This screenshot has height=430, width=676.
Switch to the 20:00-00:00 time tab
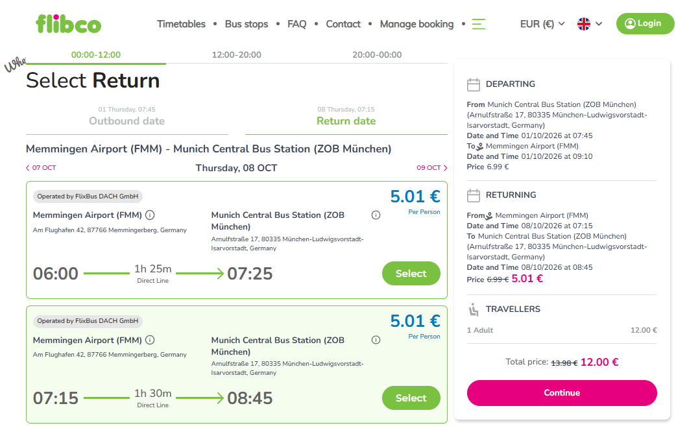tap(377, 55)
